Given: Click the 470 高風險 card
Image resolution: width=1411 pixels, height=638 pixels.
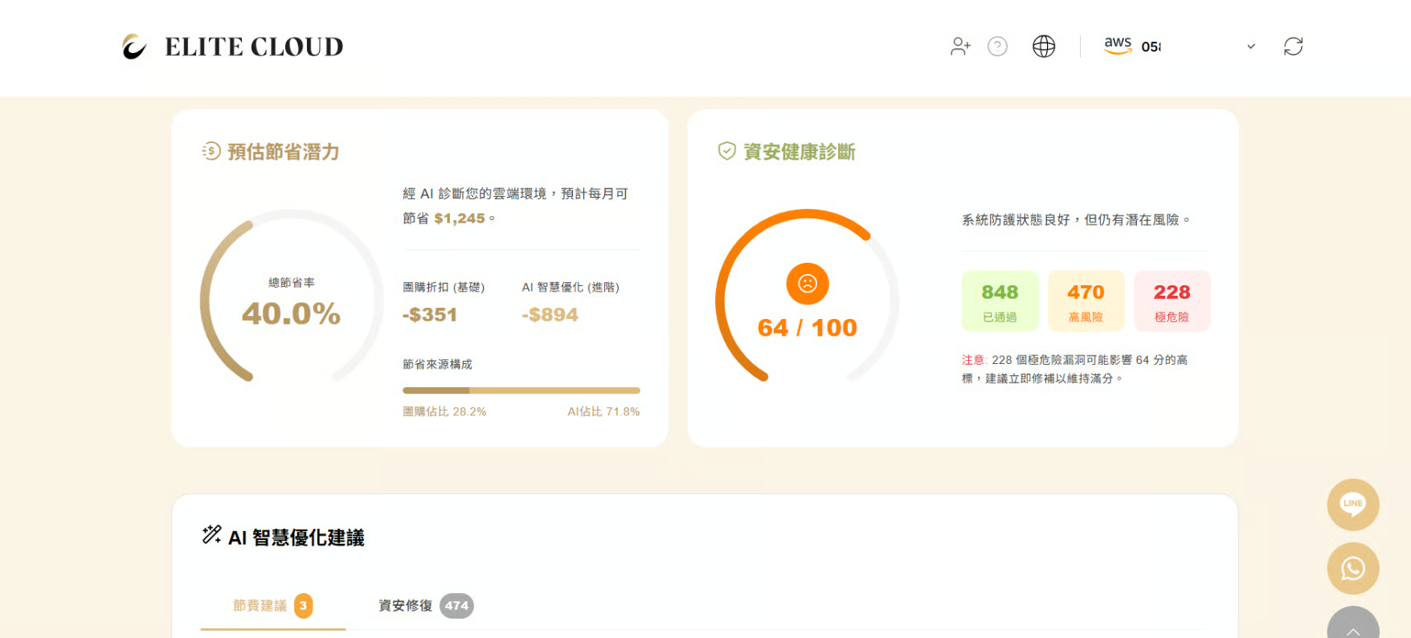Looking at the screenshot, I should point(1086,301).
